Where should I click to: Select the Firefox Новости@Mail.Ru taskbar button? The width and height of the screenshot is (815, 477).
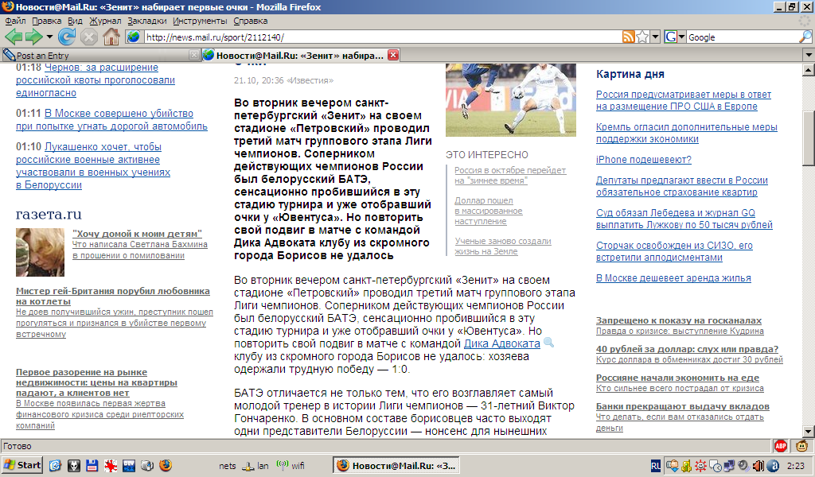pos(396,466)
